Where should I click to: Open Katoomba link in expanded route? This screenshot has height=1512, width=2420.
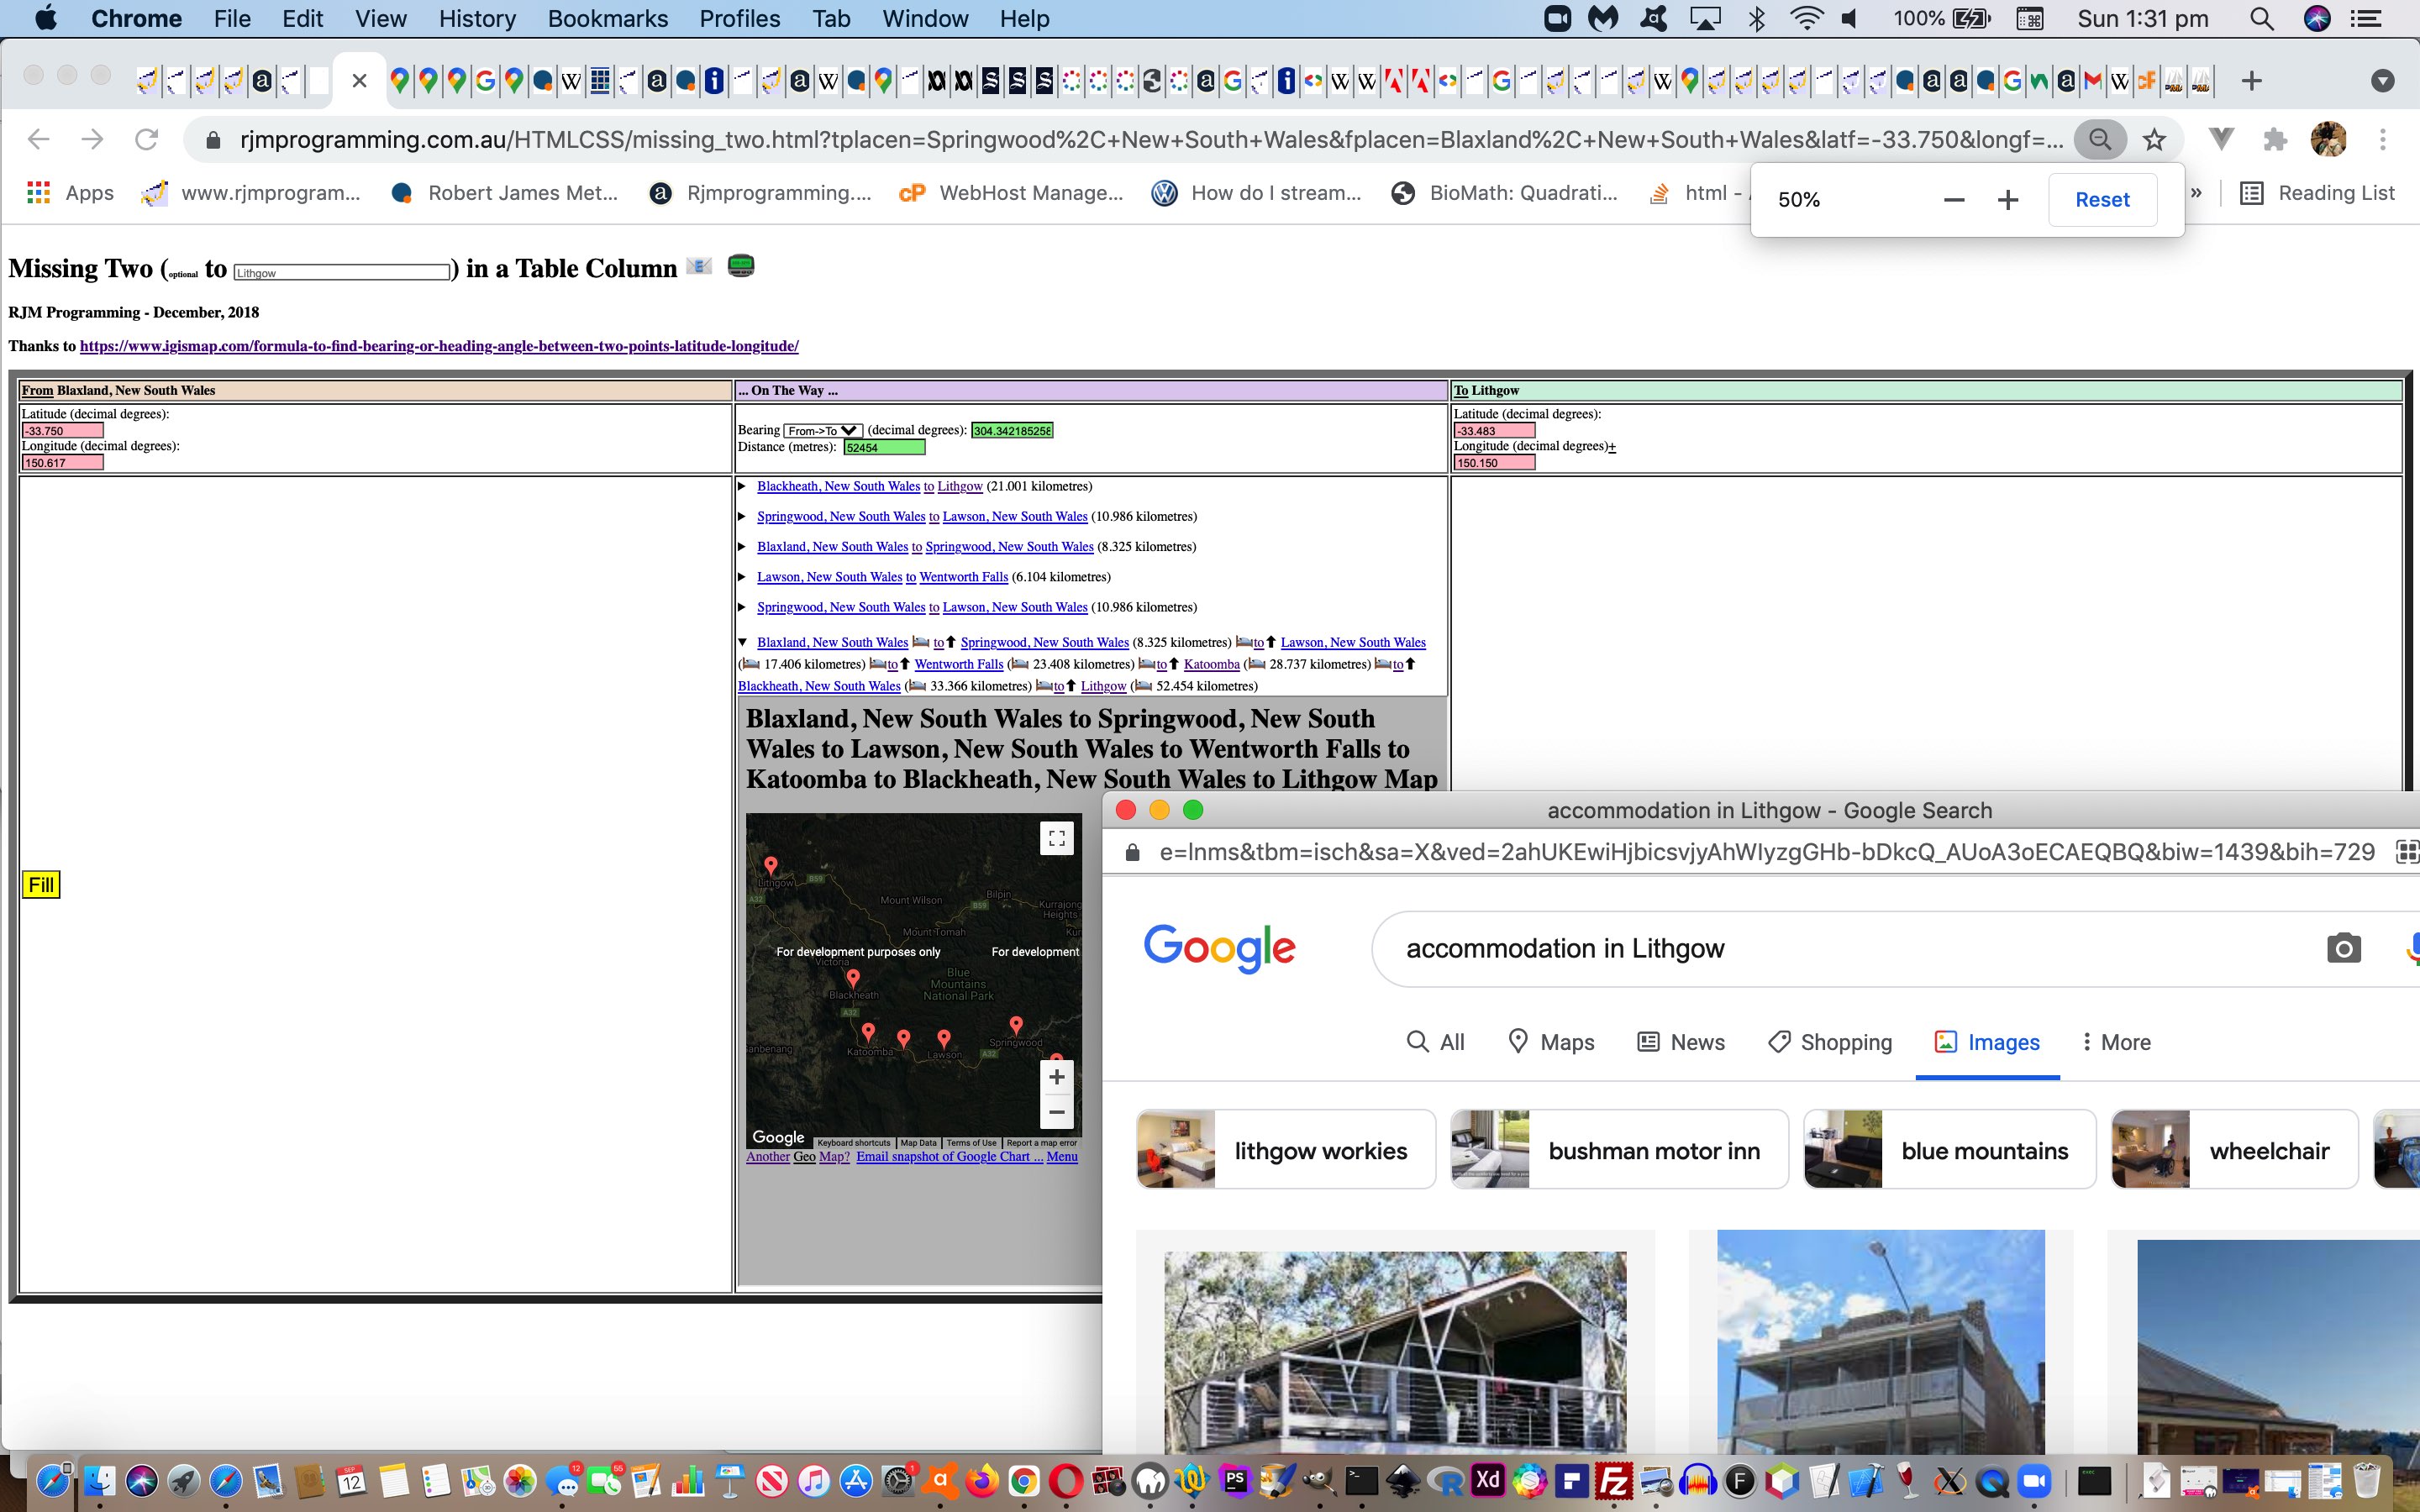click(1212, 664)
